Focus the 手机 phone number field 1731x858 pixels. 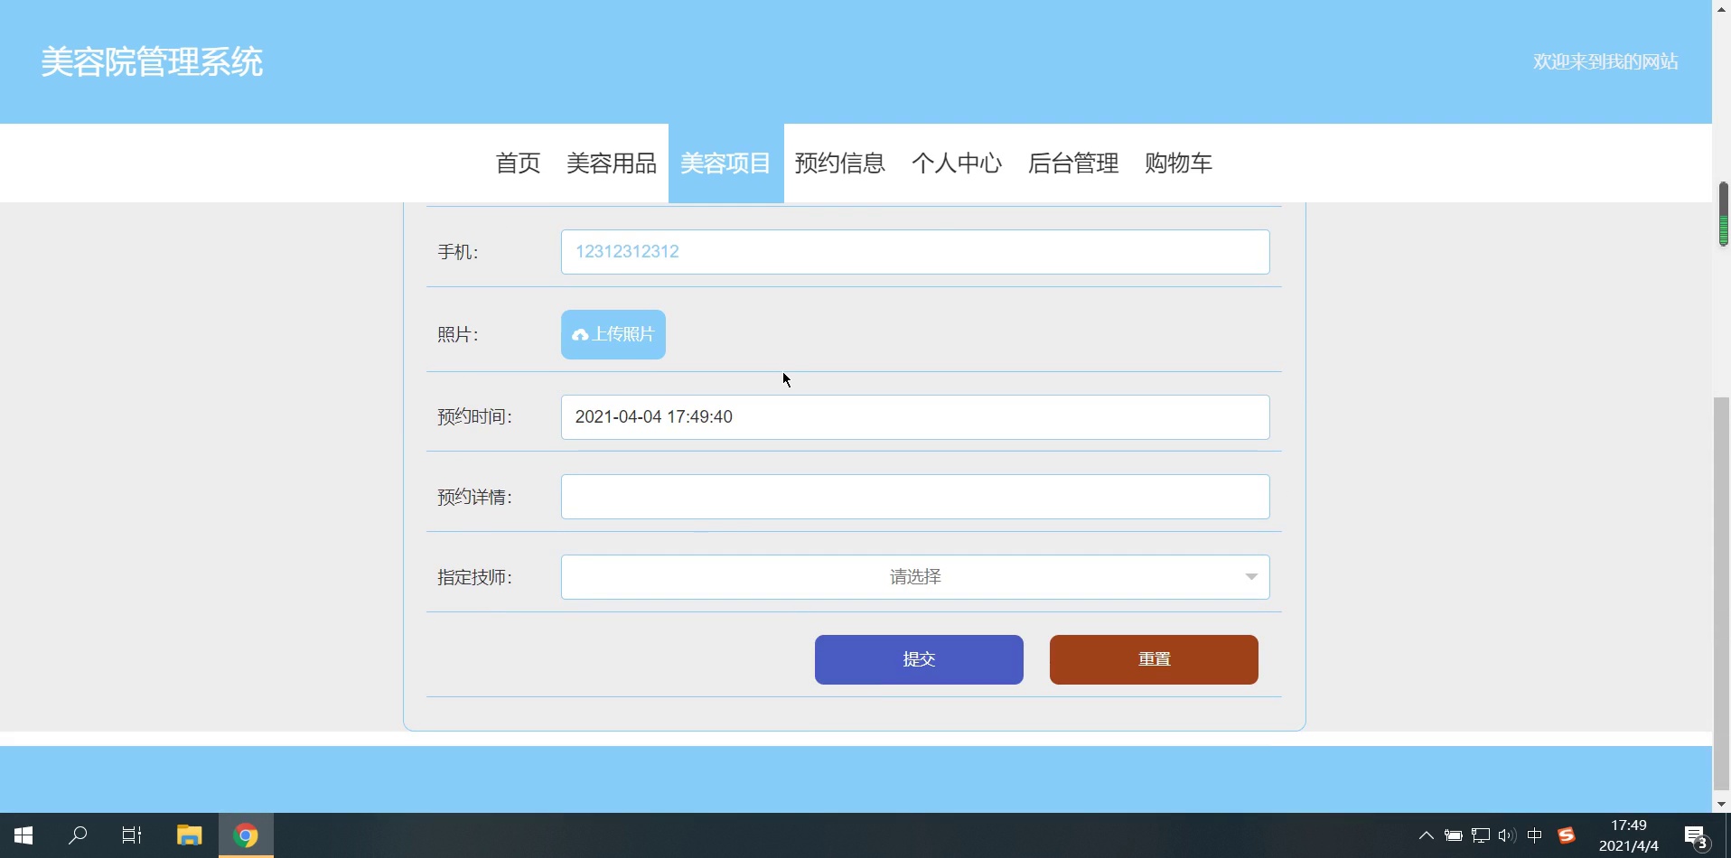(x=915, y=252)
